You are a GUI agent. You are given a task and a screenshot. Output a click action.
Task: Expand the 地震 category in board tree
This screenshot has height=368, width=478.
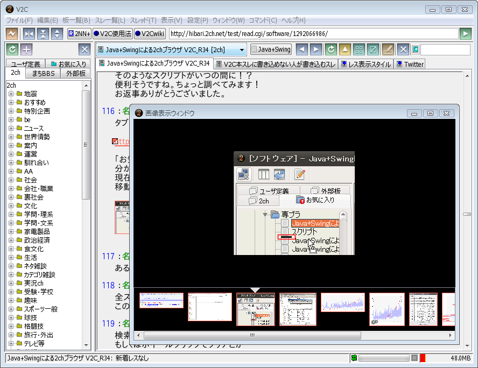tap(11, 94)
